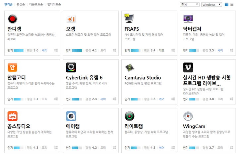Click 오캠 description 스크린 레코더 text
The image size is (239, 155).
coord(89,35)
